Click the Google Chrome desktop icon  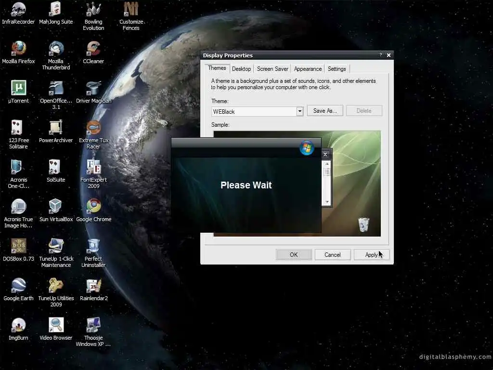(93, 211)
